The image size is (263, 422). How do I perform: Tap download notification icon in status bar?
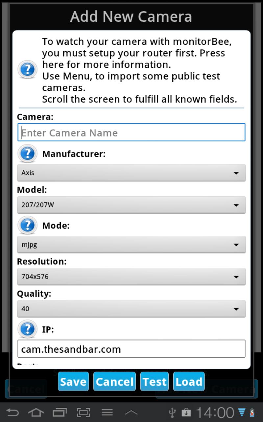click(x=186, y=412)
